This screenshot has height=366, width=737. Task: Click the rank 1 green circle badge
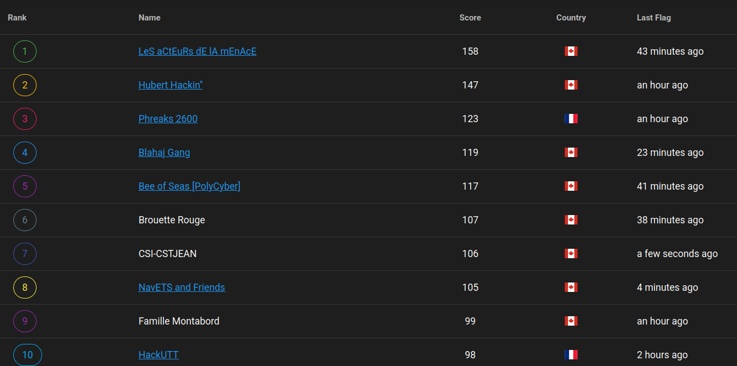25,51
